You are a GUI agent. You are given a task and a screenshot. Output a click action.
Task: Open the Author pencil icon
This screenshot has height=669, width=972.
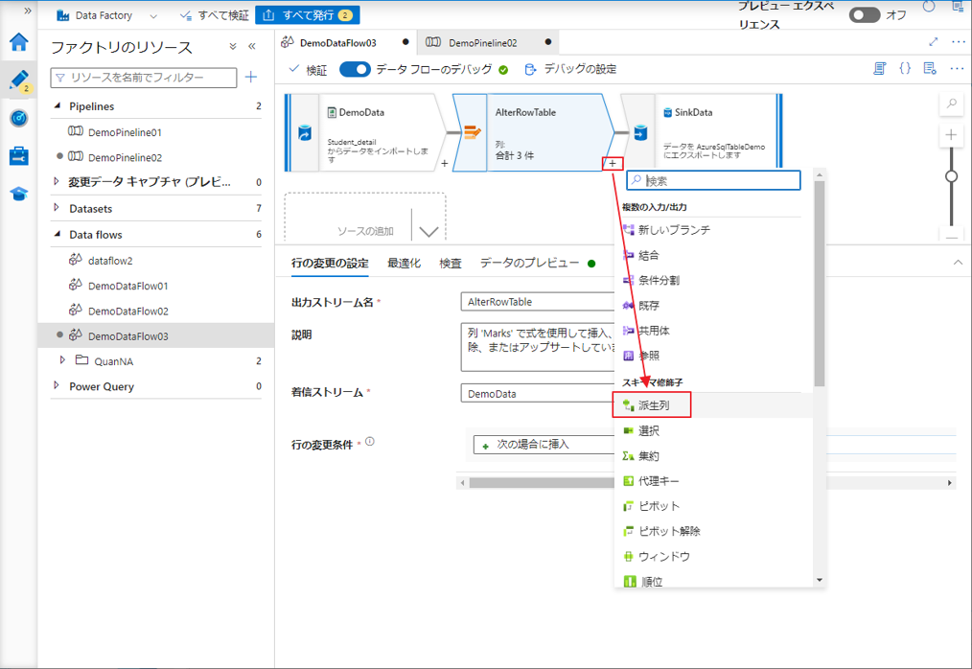(x=18, y=80)
